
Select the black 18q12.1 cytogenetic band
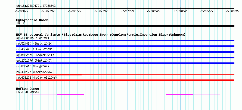[x=125, y=26]
